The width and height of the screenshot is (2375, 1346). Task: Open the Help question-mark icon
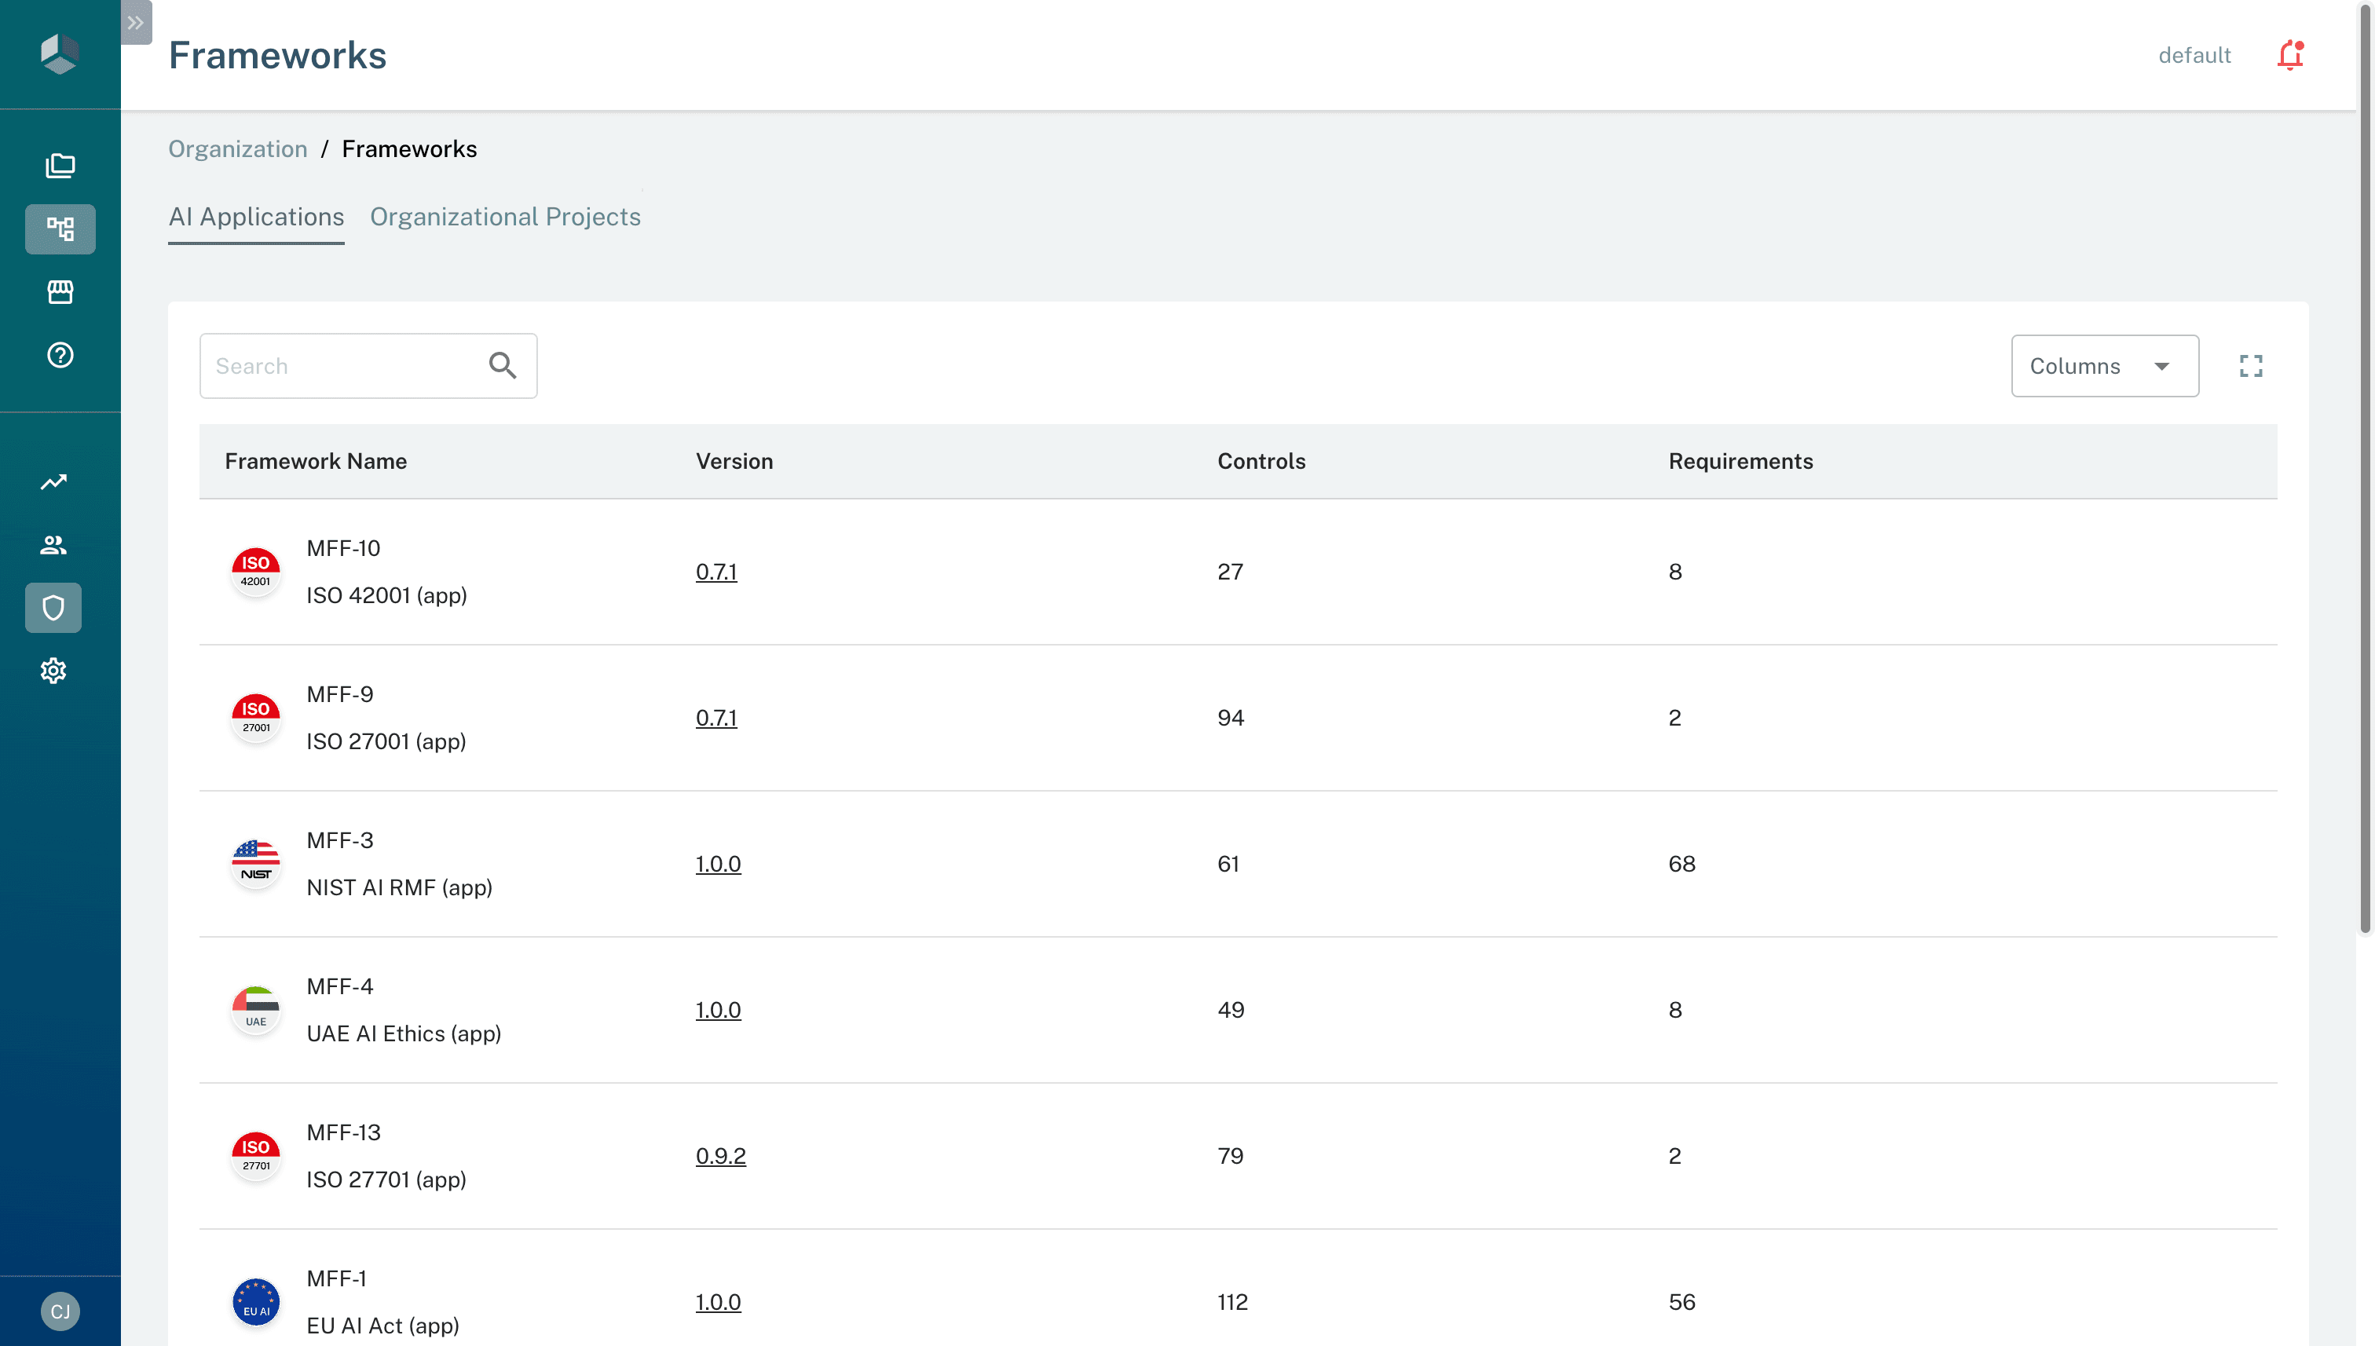pyautogui.click(x=59, y=355)
